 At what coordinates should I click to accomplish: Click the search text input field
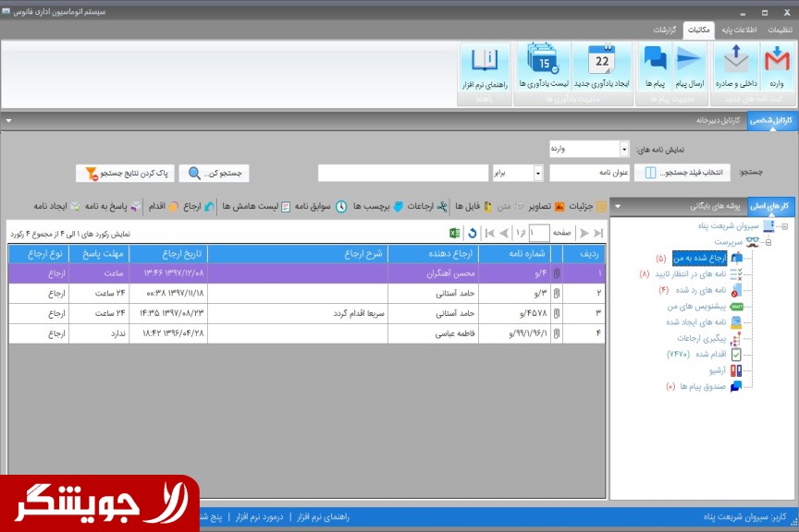[402, 173]
